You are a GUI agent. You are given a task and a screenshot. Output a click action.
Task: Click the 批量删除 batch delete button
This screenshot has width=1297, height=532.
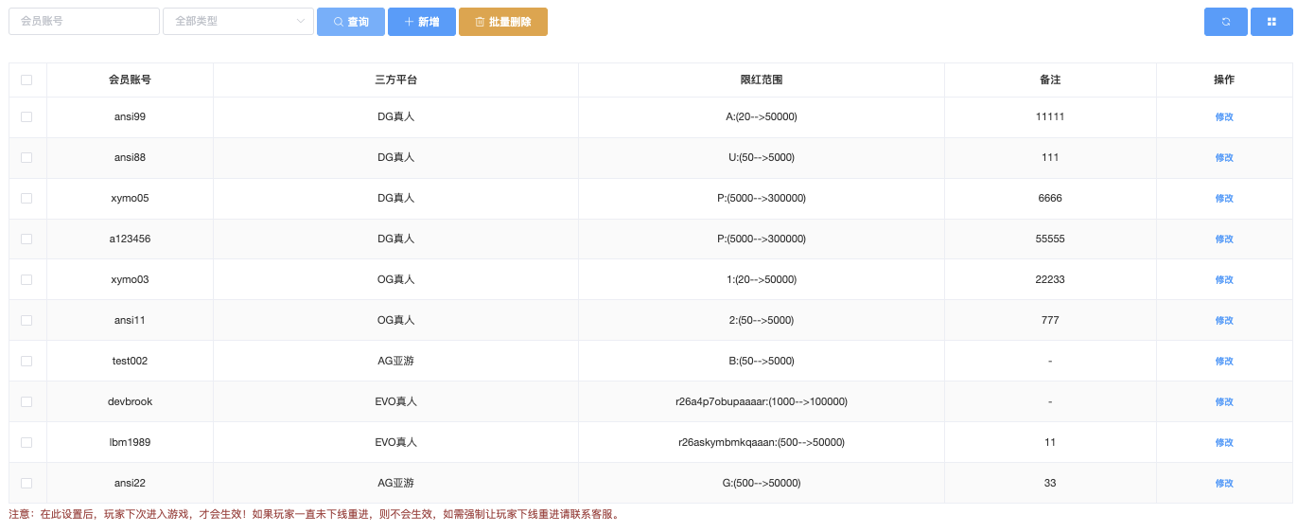click(x=502, y=22)
